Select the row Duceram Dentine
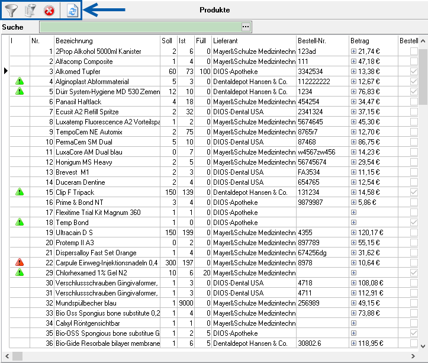The width and height of the screenshot is (428, 363). coord(214,182)
